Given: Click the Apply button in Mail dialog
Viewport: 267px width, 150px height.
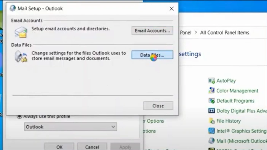Looking at the screenshot, I should (x=125, y=147).
